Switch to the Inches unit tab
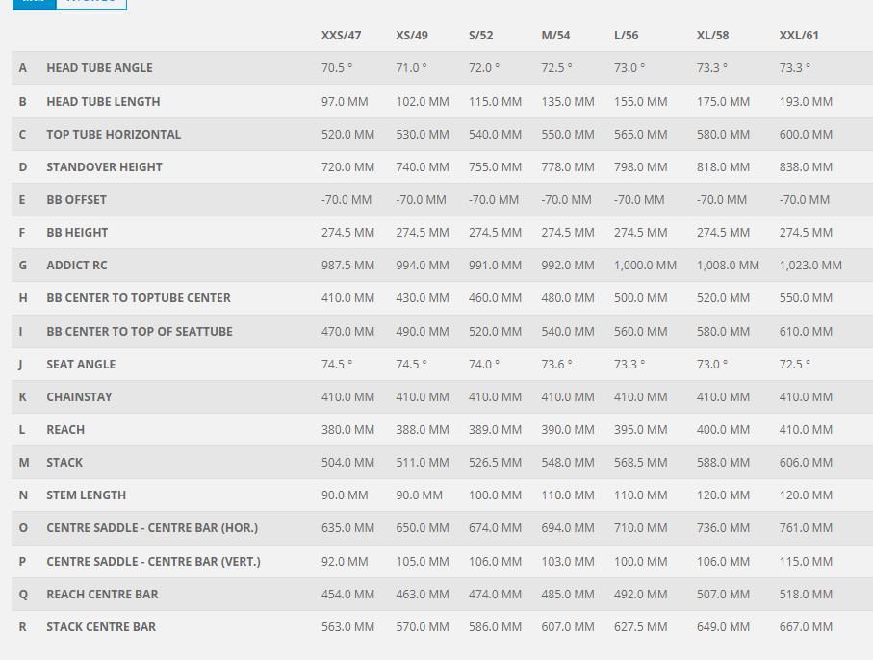 click(x=91, y=2)
